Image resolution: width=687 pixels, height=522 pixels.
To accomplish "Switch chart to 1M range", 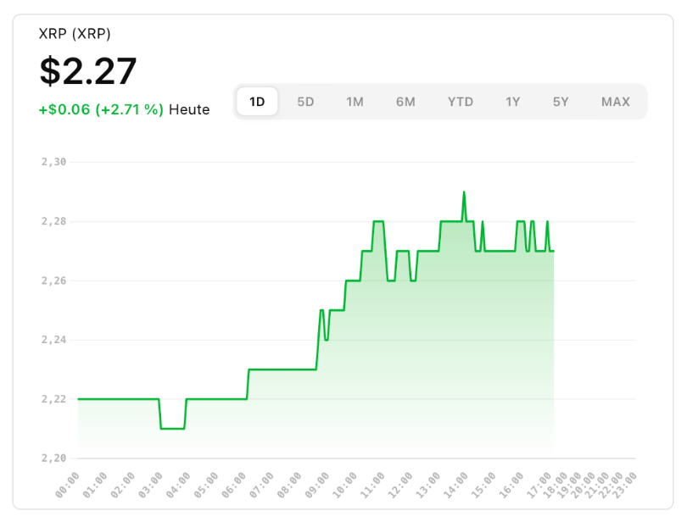I will [x=355, y=102].
